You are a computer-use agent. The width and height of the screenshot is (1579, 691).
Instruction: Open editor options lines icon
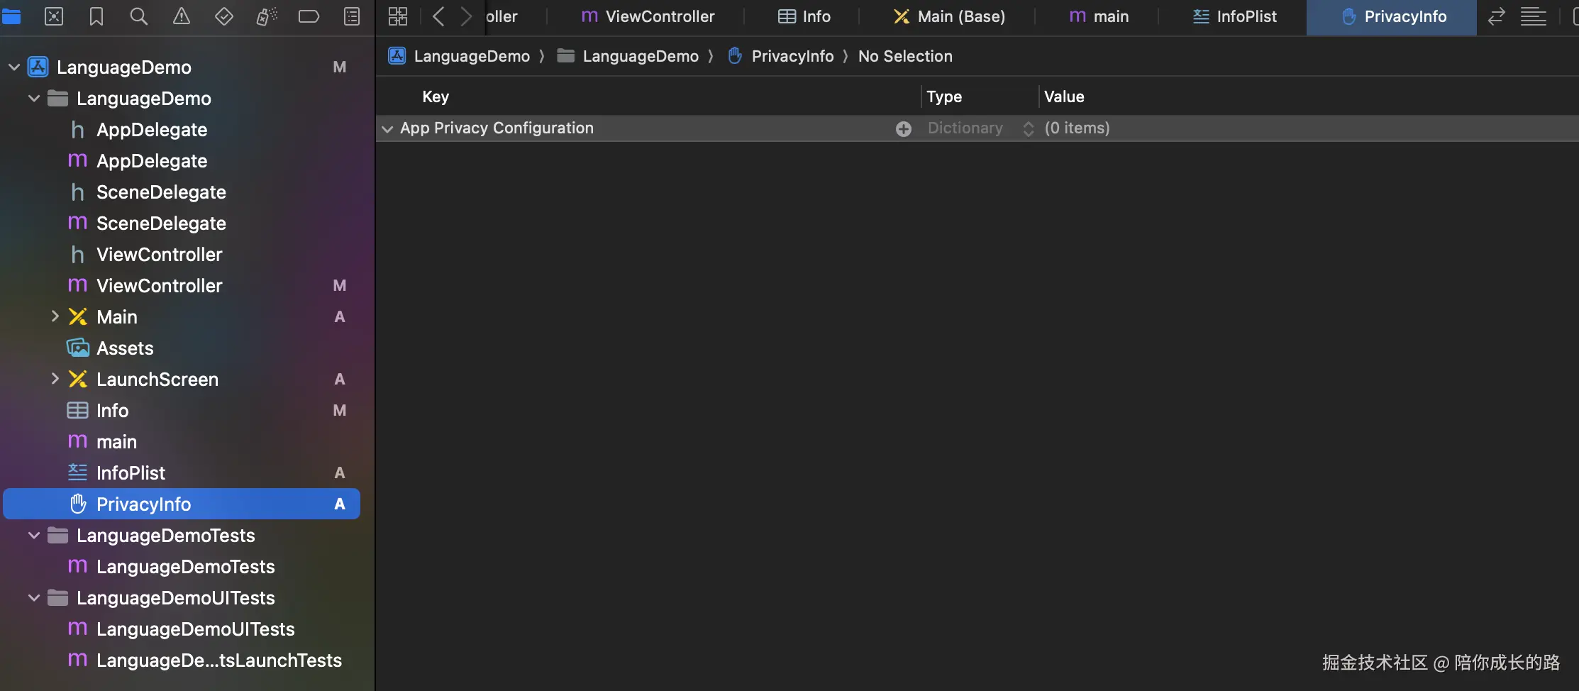tap(1533, 16)
